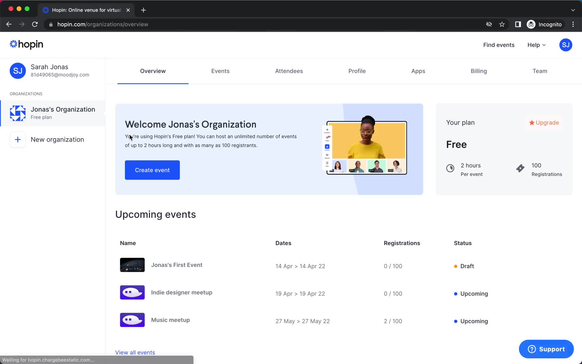
Task: Select Jonas's Organization Free plan entry
Action: [x=53, y=113]
